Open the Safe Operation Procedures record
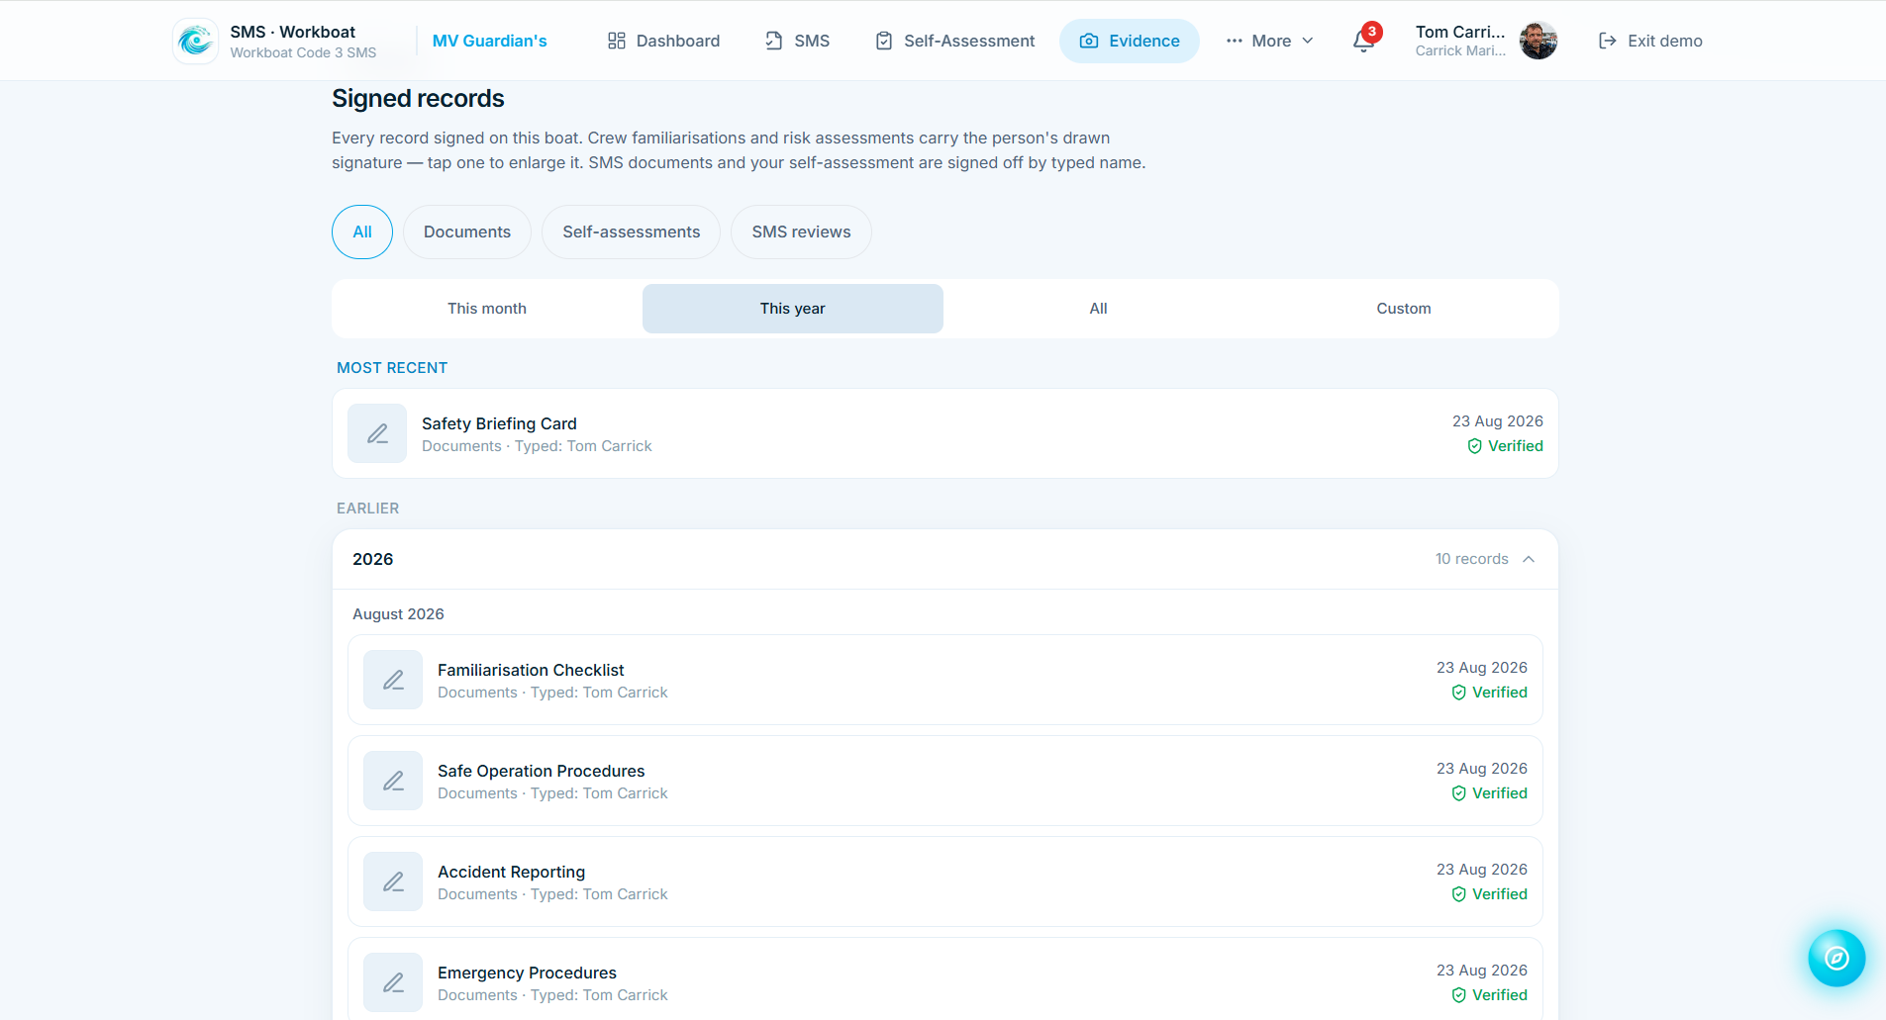Viewport: 1886px width, 1020px height. point(945,781)
